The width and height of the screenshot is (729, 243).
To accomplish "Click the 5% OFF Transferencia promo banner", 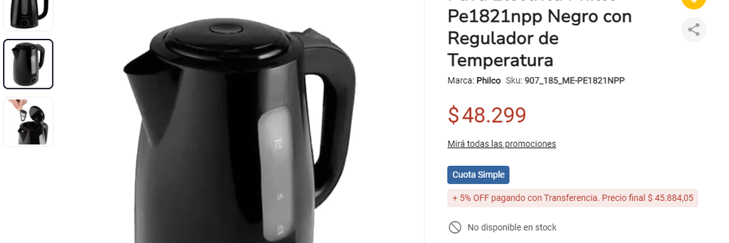I will (572, 198).
